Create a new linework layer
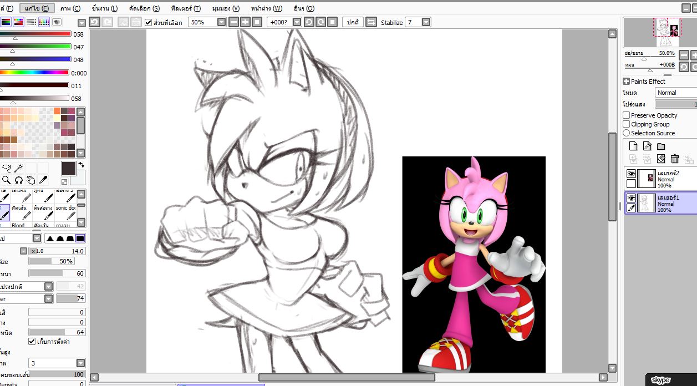697x386 pixels. pos(647,146)
